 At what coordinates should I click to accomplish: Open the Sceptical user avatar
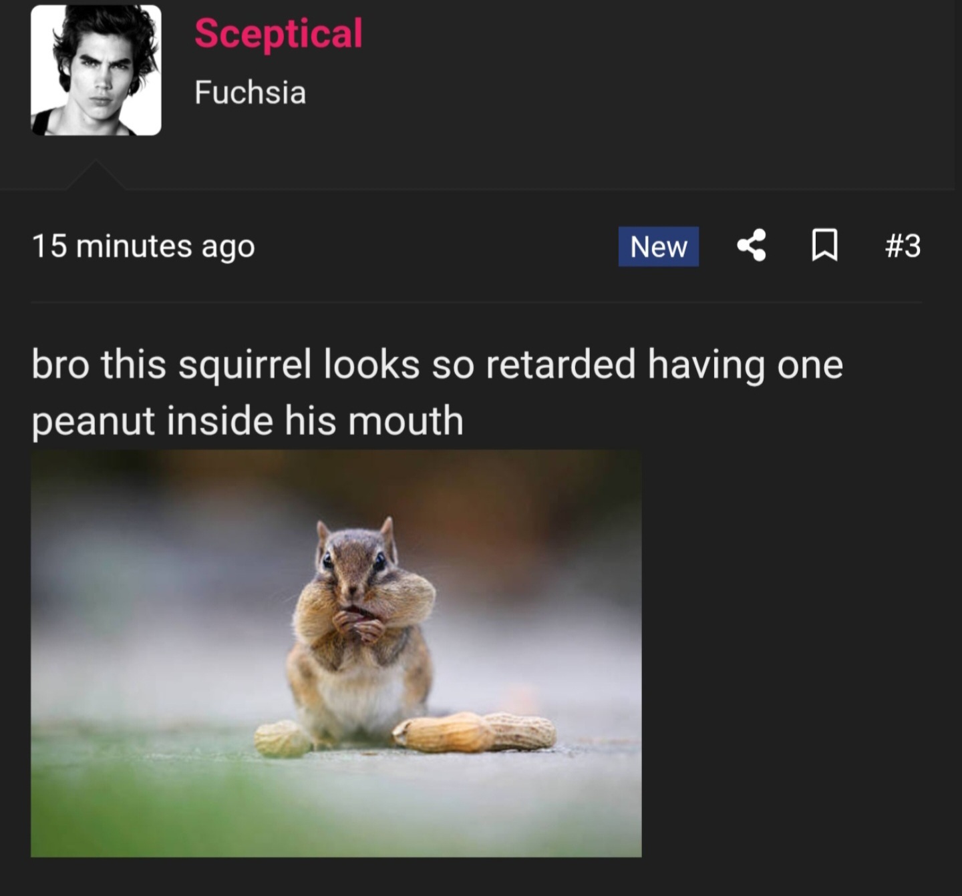(x=96, y=70)
